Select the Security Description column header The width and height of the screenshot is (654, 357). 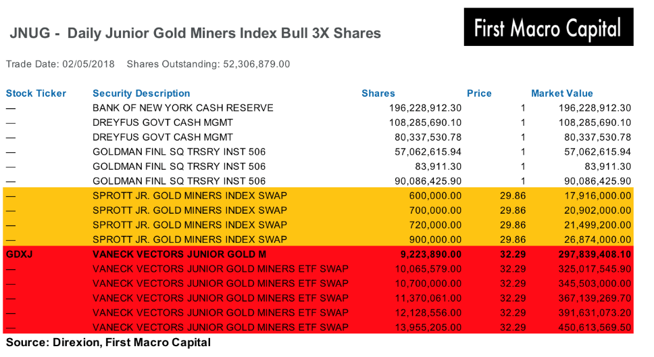pyautogui.click(x=141, y=93)
